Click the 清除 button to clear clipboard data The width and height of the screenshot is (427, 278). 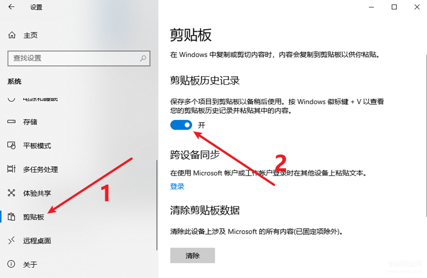pyautogui.click(x=193, y=255)
